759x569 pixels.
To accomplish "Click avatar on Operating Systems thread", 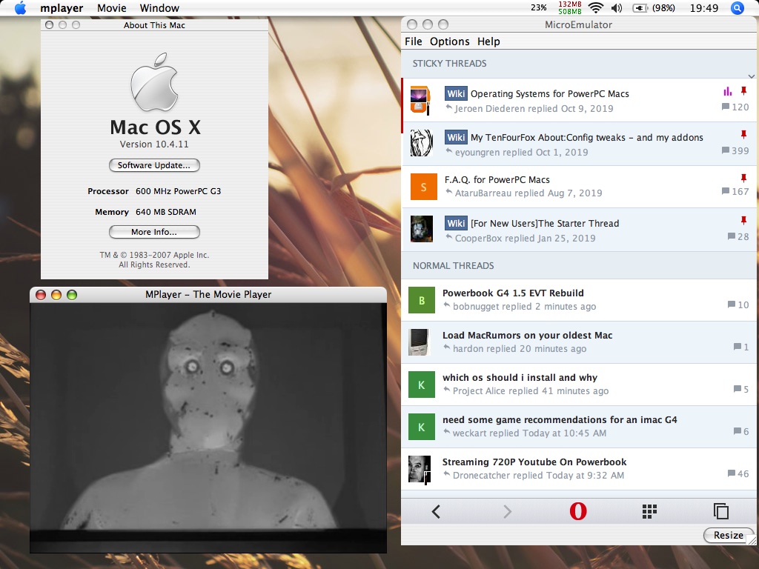I will pos(421,100).
